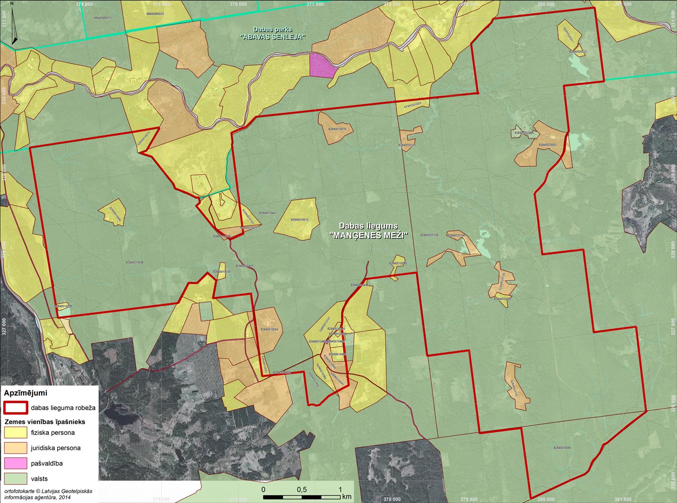Screen dimensions: 677x503
Task: Select the pink 'pašvaldība' legend swatch
Action: pos(15,463)
